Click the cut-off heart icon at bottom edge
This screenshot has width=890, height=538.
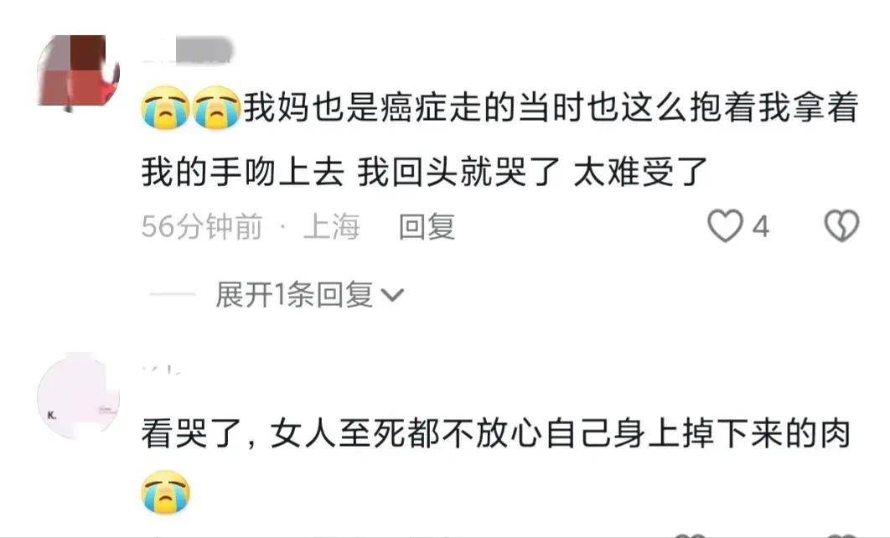pos(691,535)
